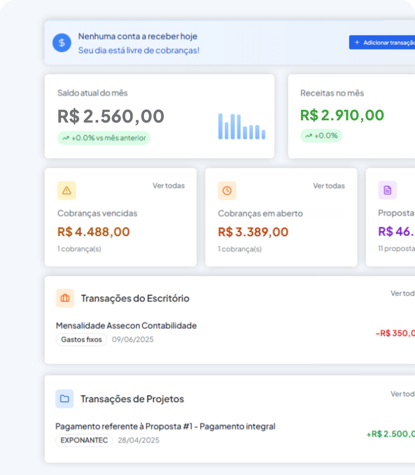The image size is (415, 475).
Task: Open Ver todas for Transações de Projetos
Action: (x=403, y=394)
